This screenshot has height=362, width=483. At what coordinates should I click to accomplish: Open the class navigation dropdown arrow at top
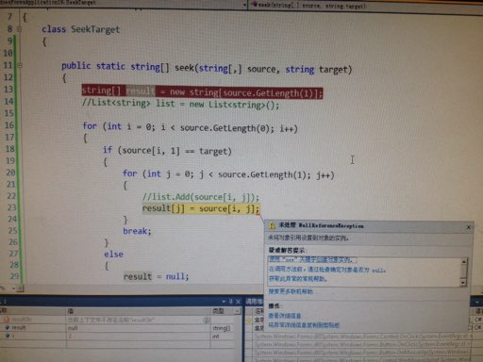click(244, 5)
